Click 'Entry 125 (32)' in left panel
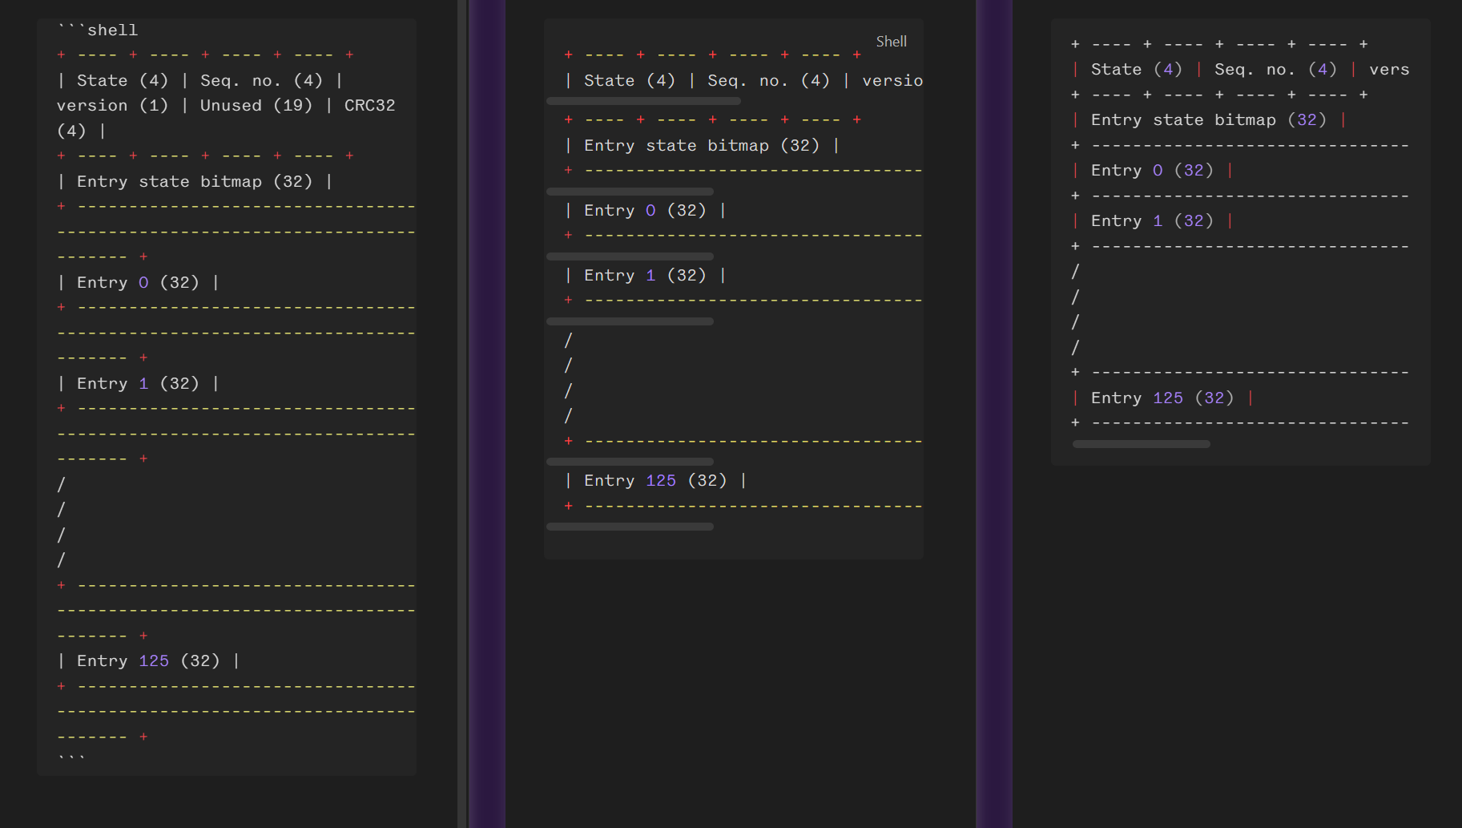This screenshot has width=1462, height=828. 148,660
